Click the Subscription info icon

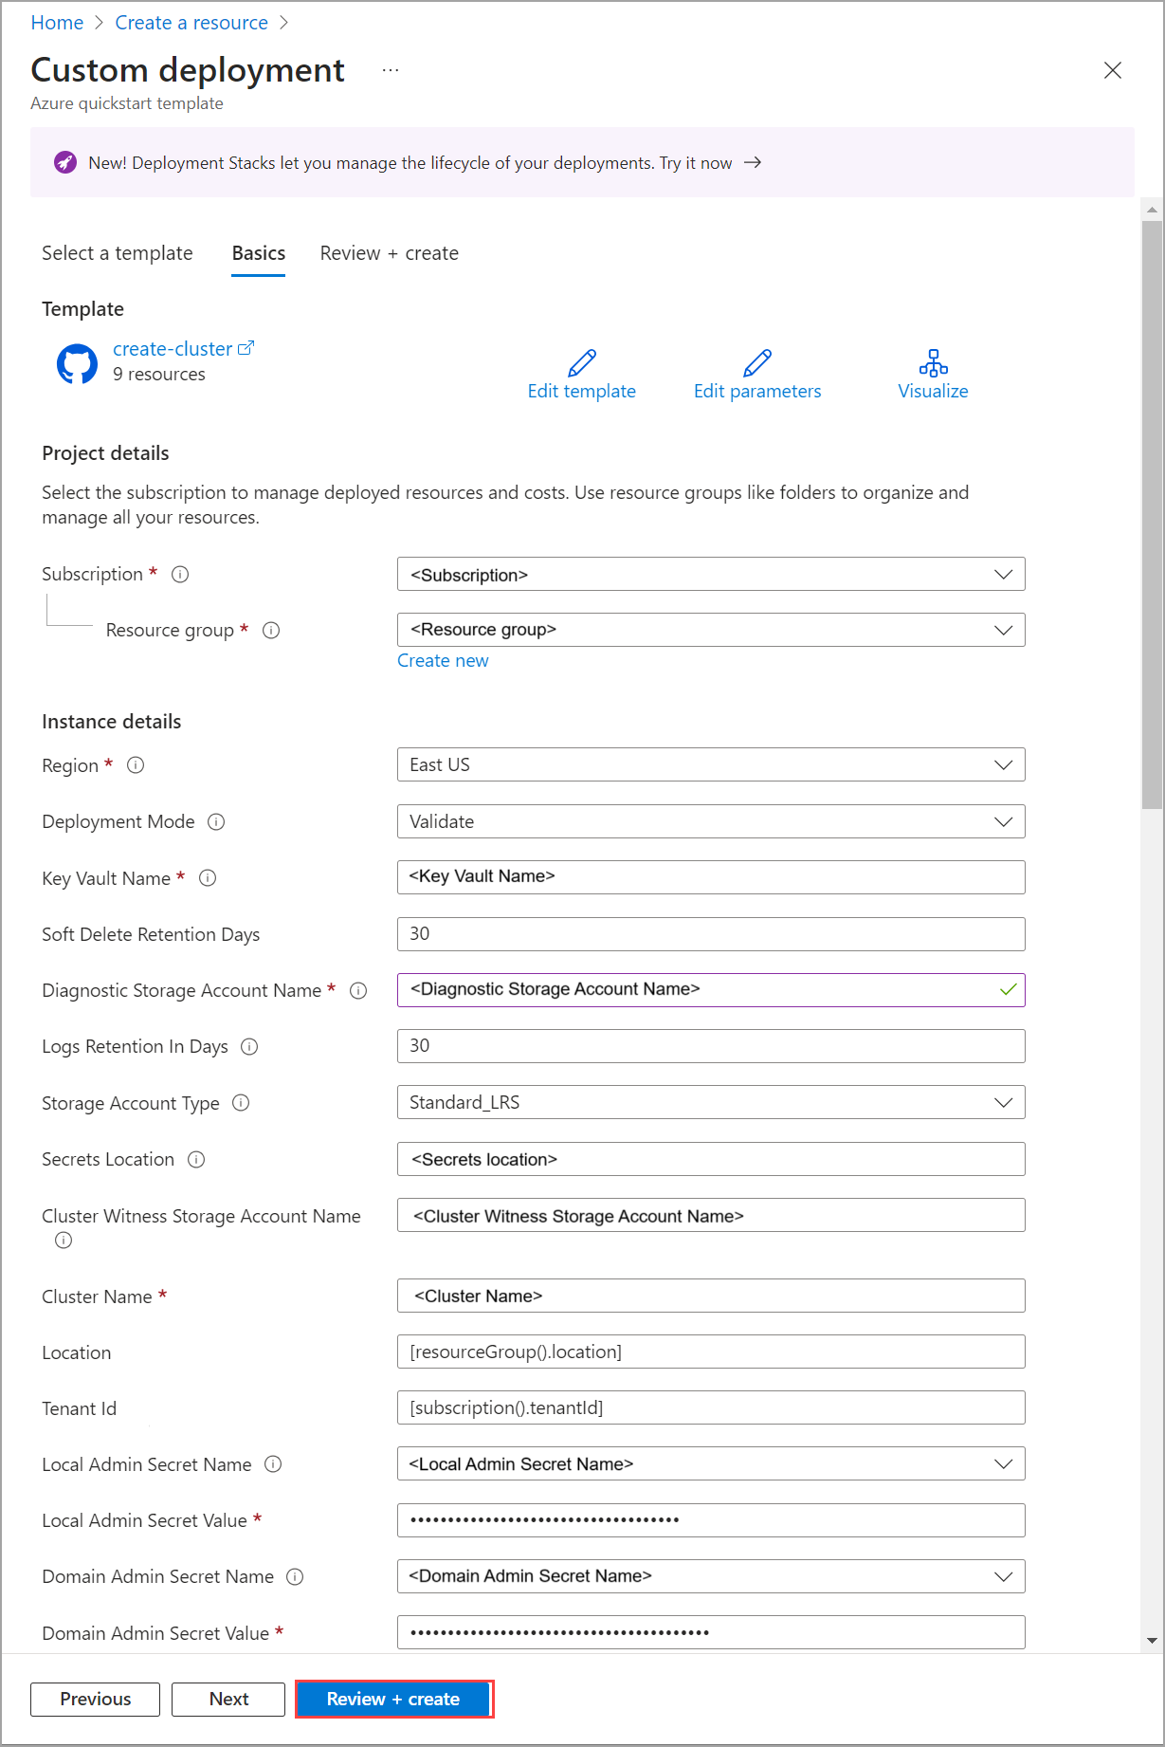[x=180, y=574]
